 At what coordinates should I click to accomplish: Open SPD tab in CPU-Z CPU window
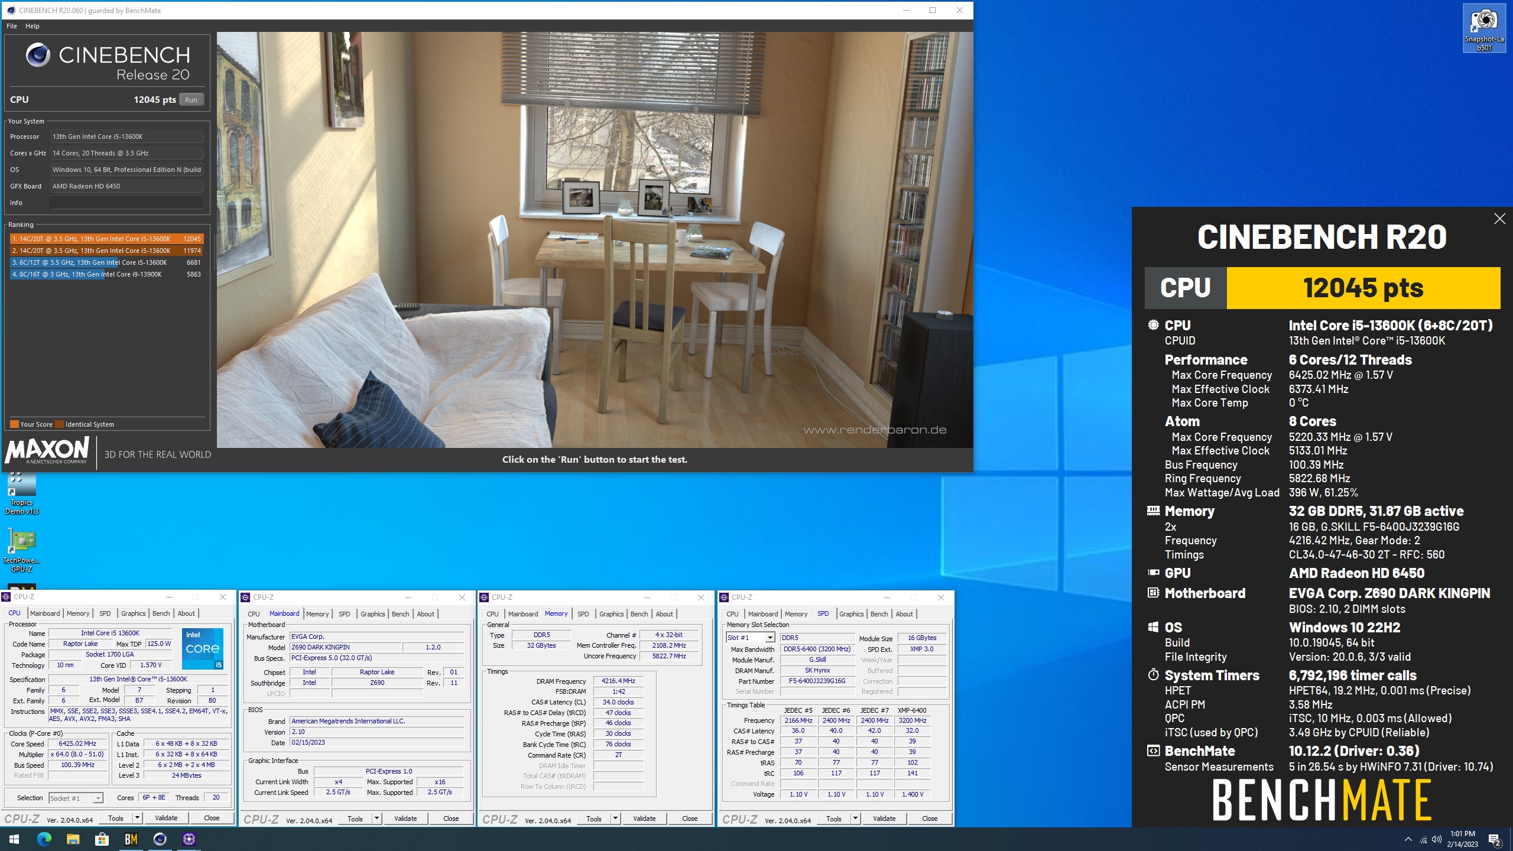pyautogui.click(x=105, y=613)
